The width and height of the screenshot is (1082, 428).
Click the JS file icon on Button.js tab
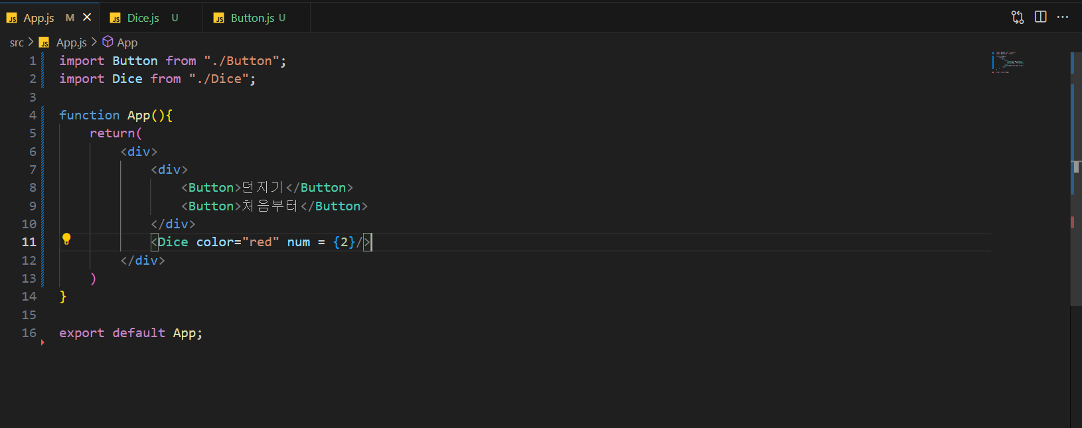click(x=219, y=19)
